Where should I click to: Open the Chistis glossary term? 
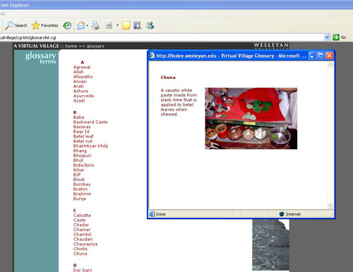80,249
